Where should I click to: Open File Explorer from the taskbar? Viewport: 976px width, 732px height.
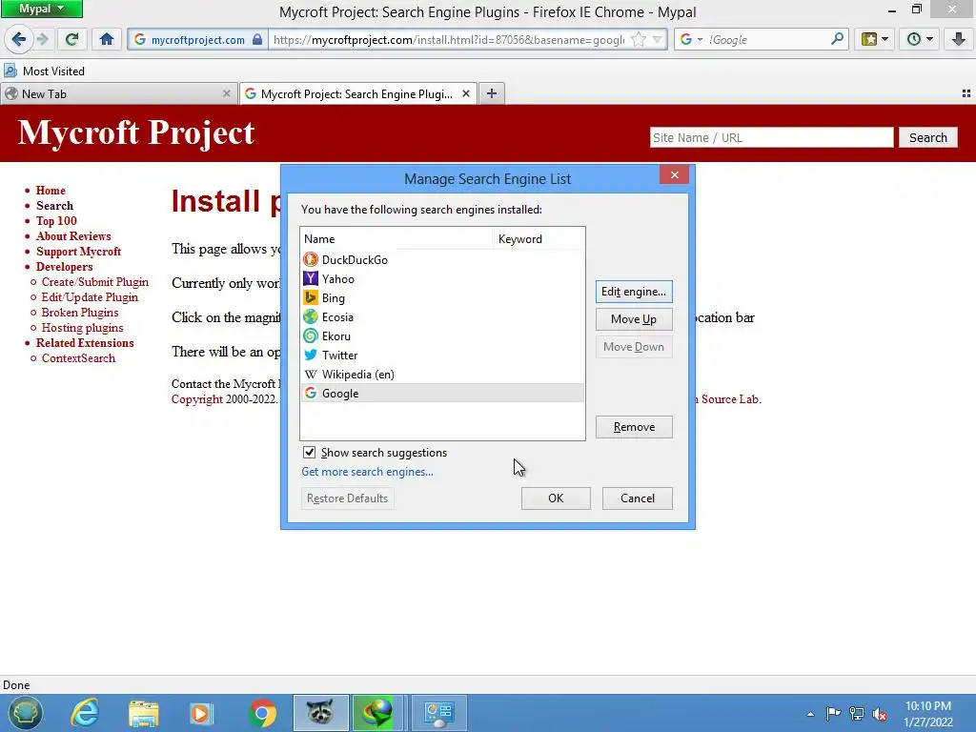coord(144,713)
